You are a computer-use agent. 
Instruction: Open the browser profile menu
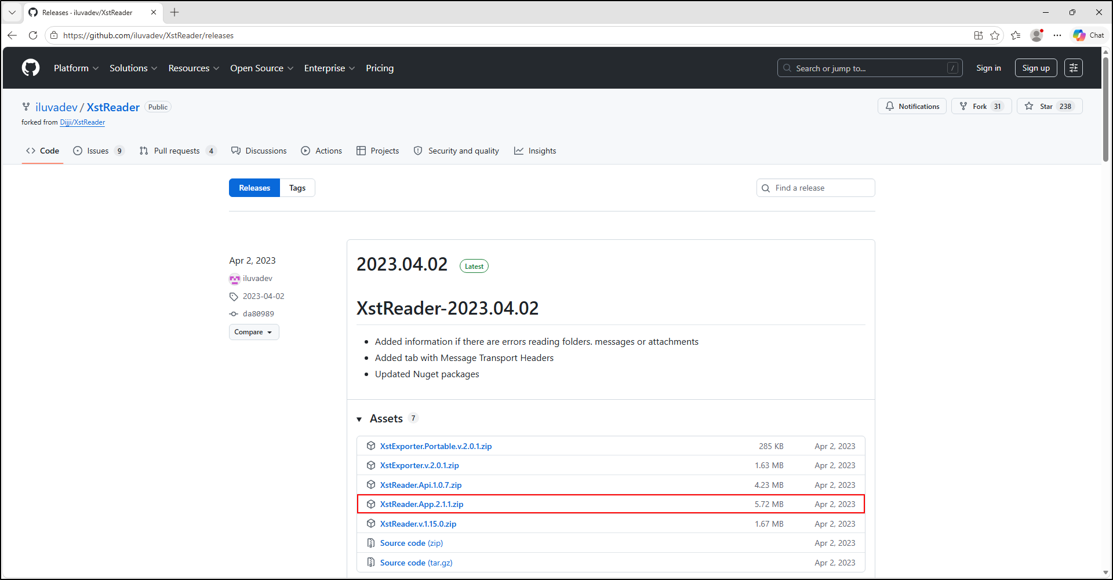tap(1036, 35)
